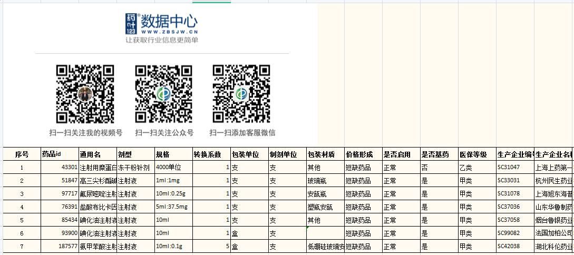Click manufacturer code SC31078

coord(515,194)
